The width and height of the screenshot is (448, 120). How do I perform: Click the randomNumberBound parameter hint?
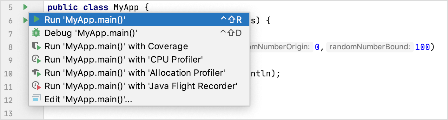point(370,47)
